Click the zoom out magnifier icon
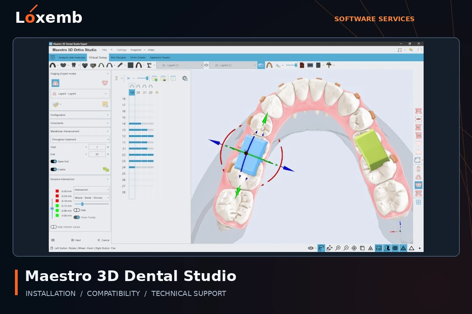Screen dimensions: 472x314 346,248
